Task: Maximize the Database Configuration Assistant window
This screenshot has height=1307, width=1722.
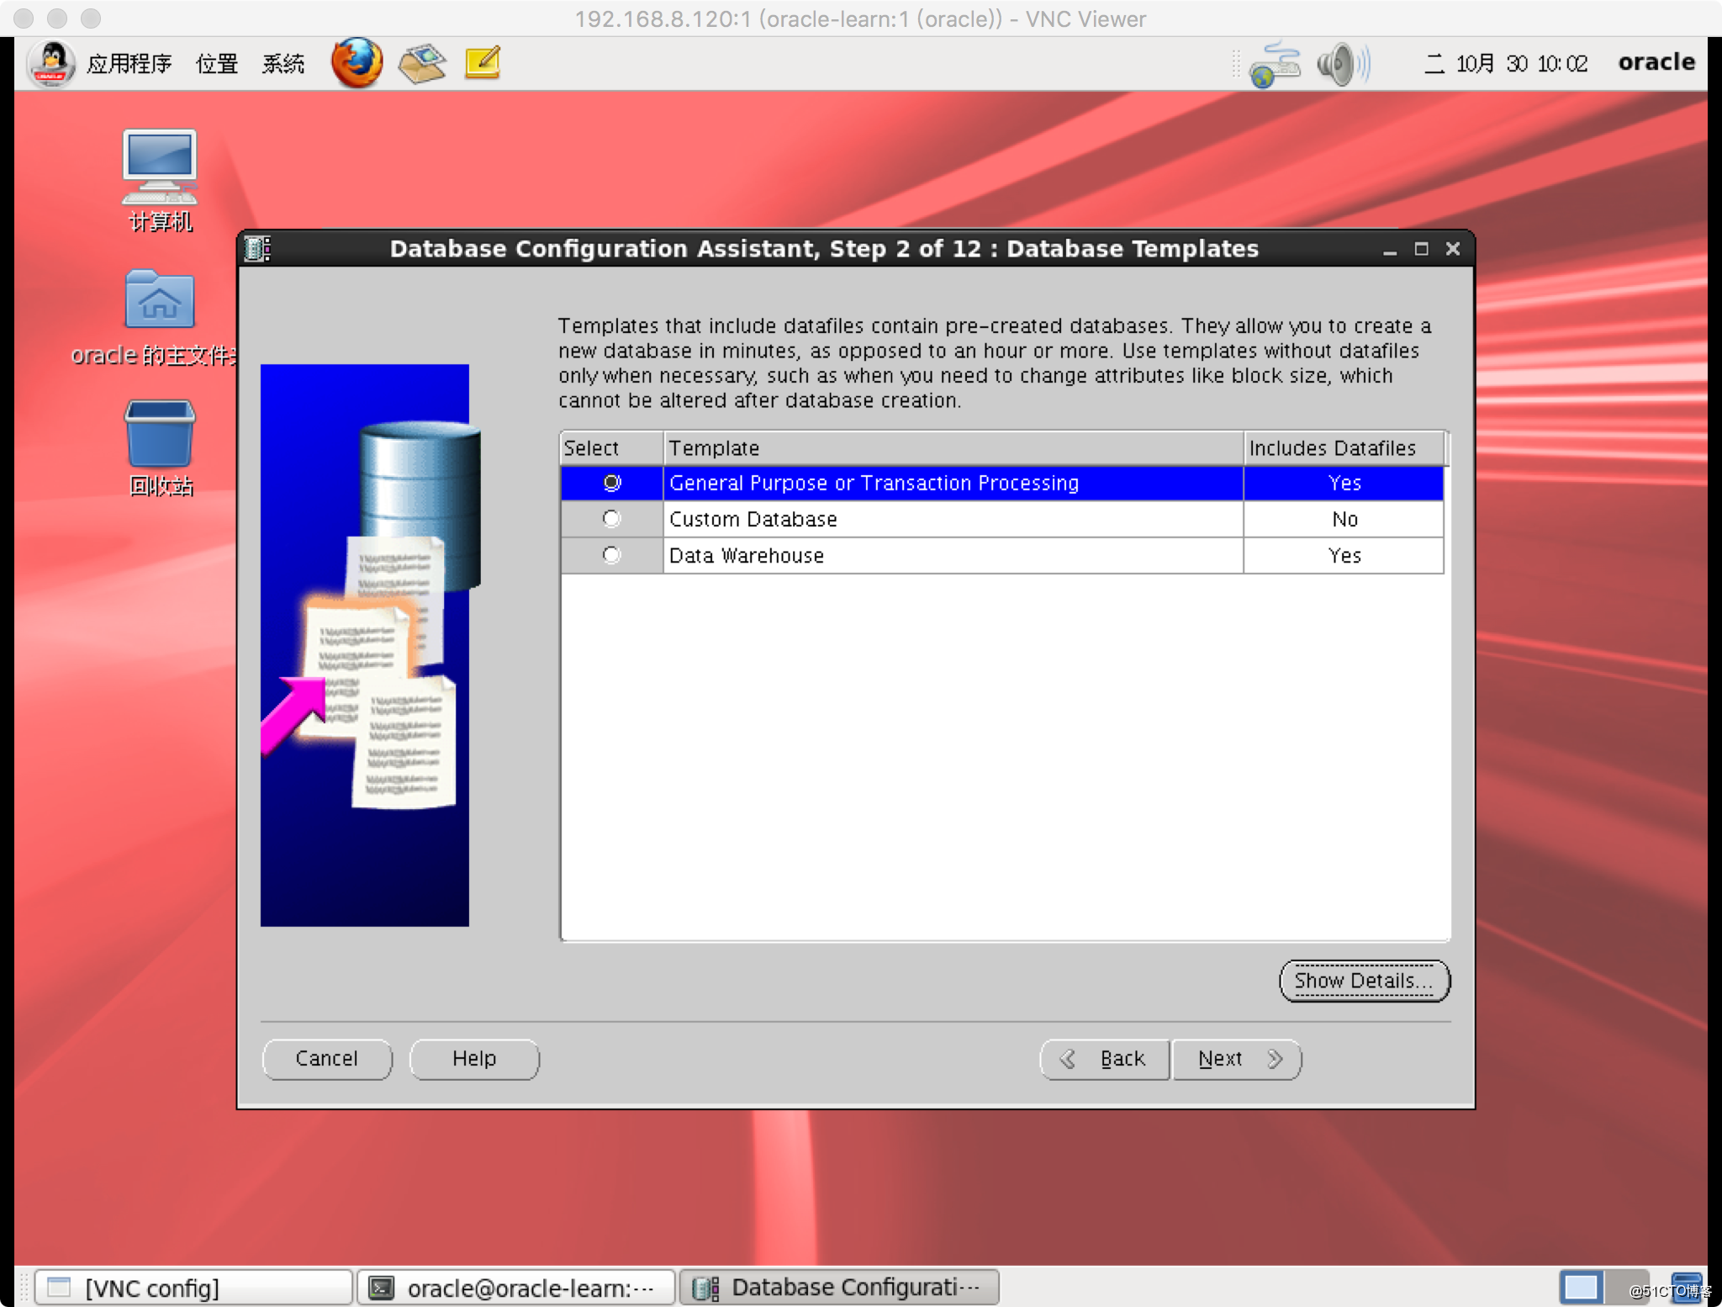Action: click(x=1421, y=249)
